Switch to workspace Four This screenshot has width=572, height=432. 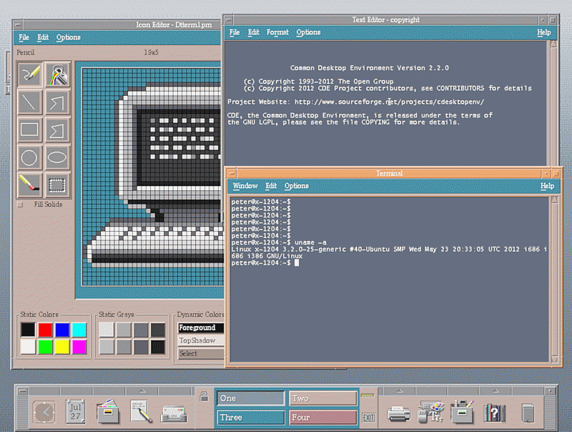323,417
